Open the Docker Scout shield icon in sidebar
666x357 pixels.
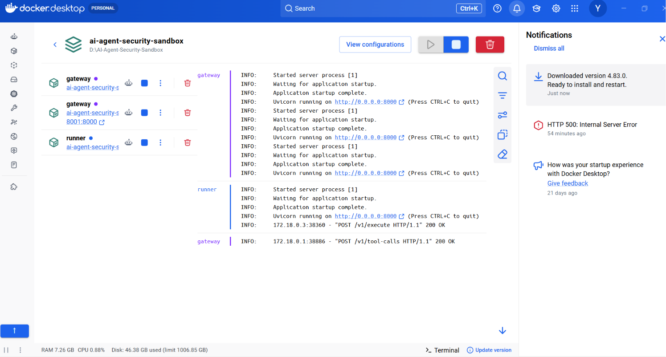[x=14, y=150]
